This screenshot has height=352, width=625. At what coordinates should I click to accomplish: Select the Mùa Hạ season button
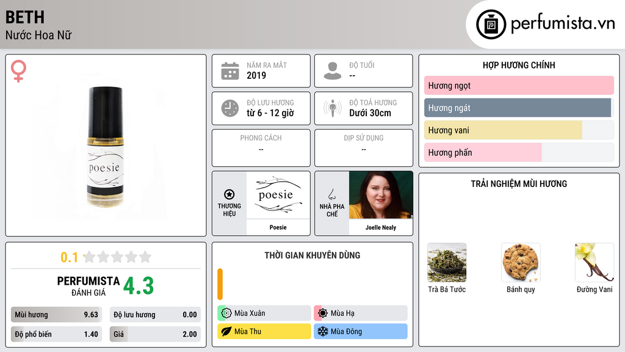pyautogui.click(x=361, y=313)
